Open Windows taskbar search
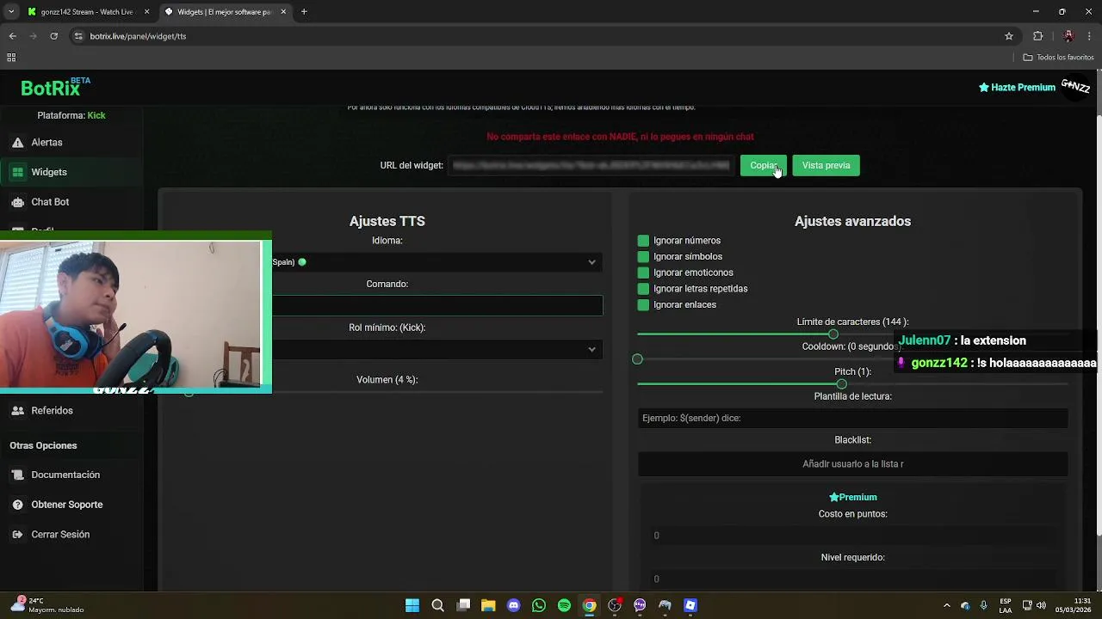This screenshot has height=619, width=1102. point(437,605)
